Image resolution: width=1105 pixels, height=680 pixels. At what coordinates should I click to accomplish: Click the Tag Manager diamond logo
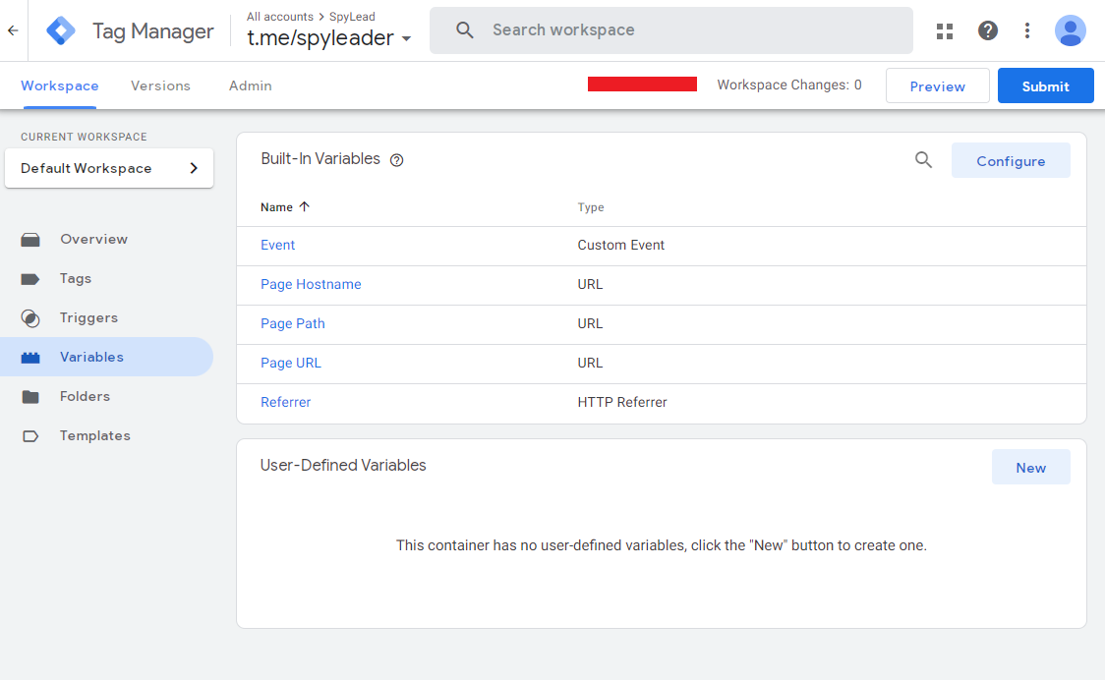tap(61, 31)
